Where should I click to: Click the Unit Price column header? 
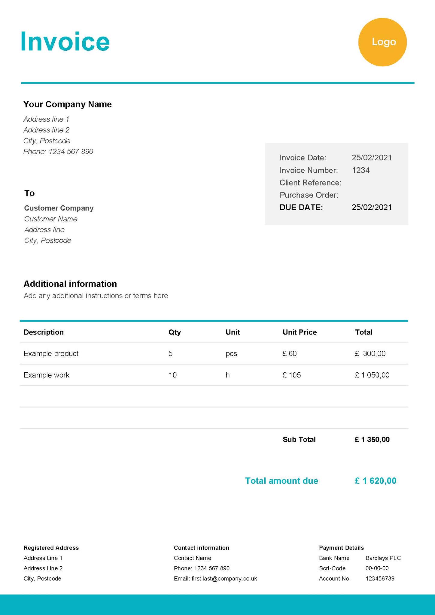pos(300,332)
